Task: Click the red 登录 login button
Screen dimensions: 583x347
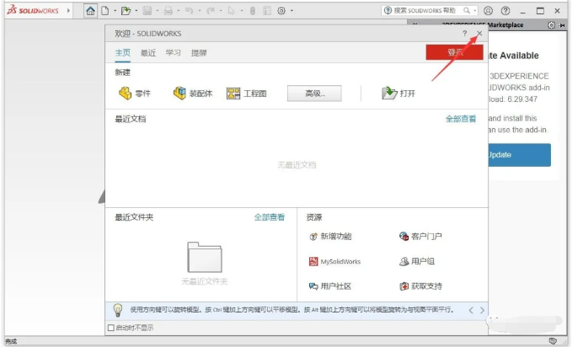Action: pos(455,52)
